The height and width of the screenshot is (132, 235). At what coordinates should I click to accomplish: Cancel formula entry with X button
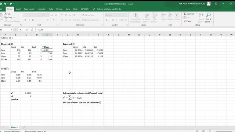21,30
